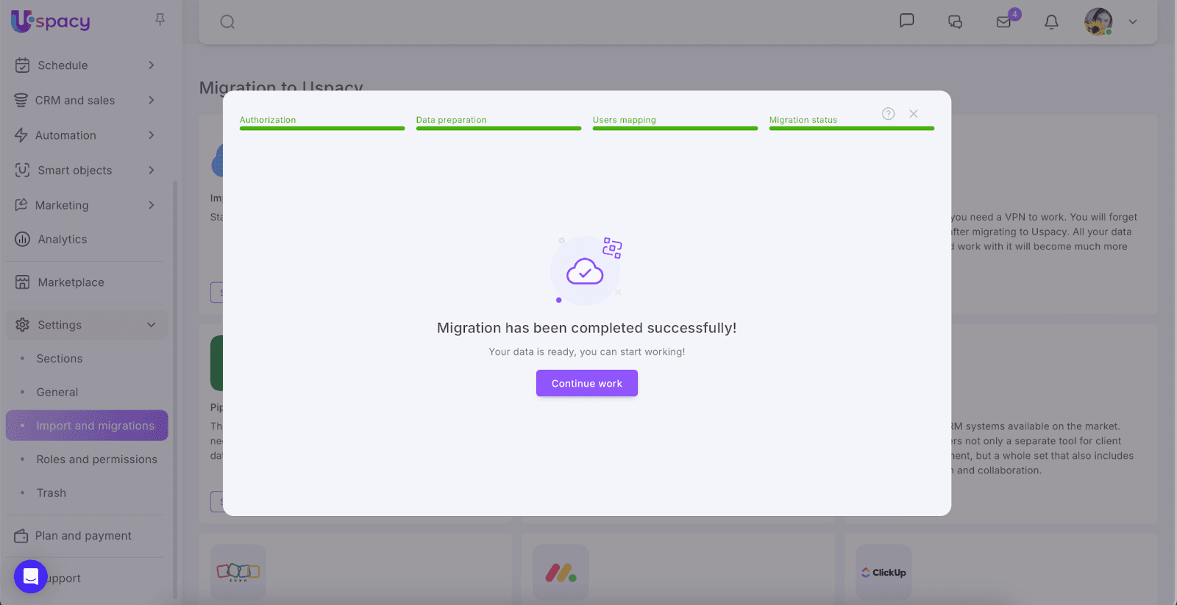The height and width of the screenshot is (605, 1177).
Task: Open the user profile dropdown arrow
Action: (1133, 22)
